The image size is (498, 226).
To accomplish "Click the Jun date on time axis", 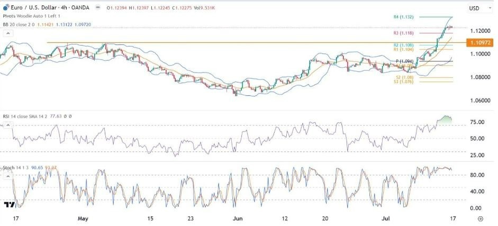I will coord(238,219).
